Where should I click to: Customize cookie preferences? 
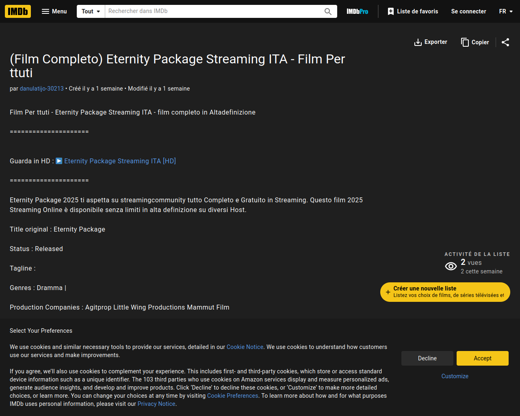(455, 376)
